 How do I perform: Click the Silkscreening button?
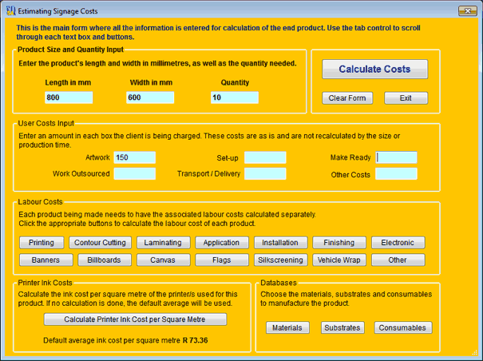280,260
